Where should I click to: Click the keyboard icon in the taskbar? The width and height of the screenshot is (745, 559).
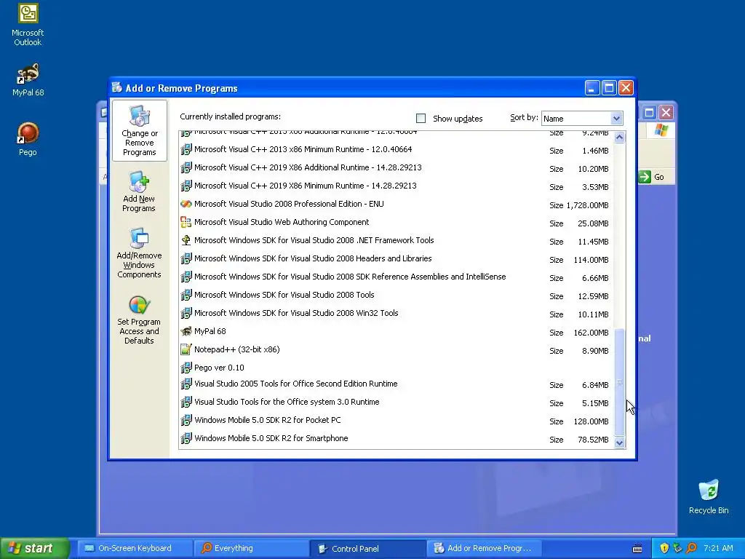tap(637, 549)
